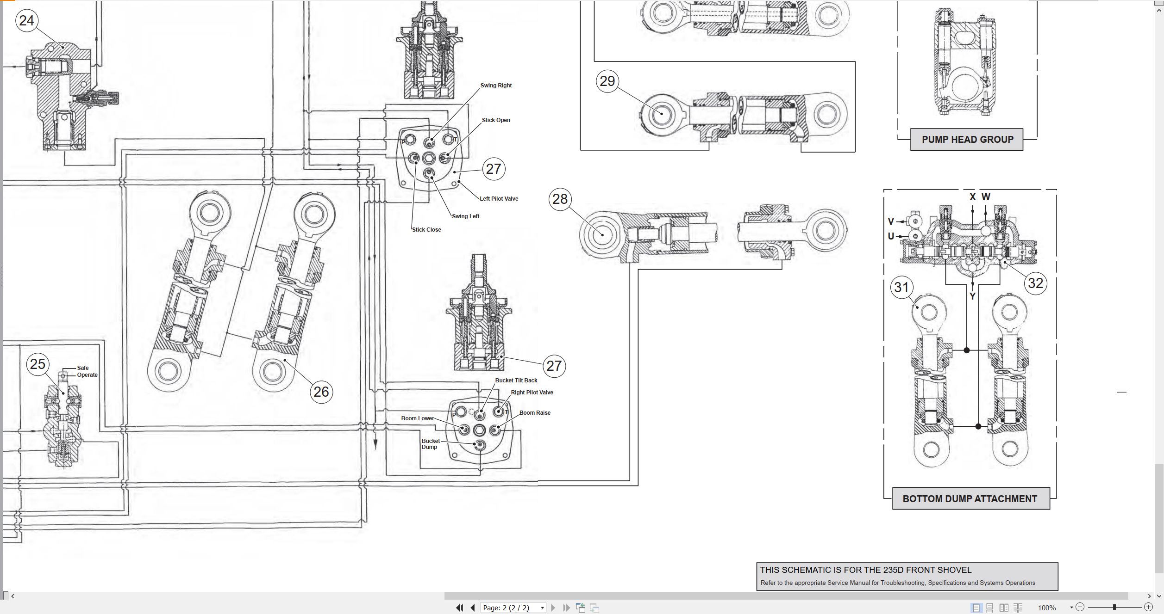Screen dimensions: 1164x614
Task: Click the PUMP HEAD GROUP label
Action: coord(967,140)
